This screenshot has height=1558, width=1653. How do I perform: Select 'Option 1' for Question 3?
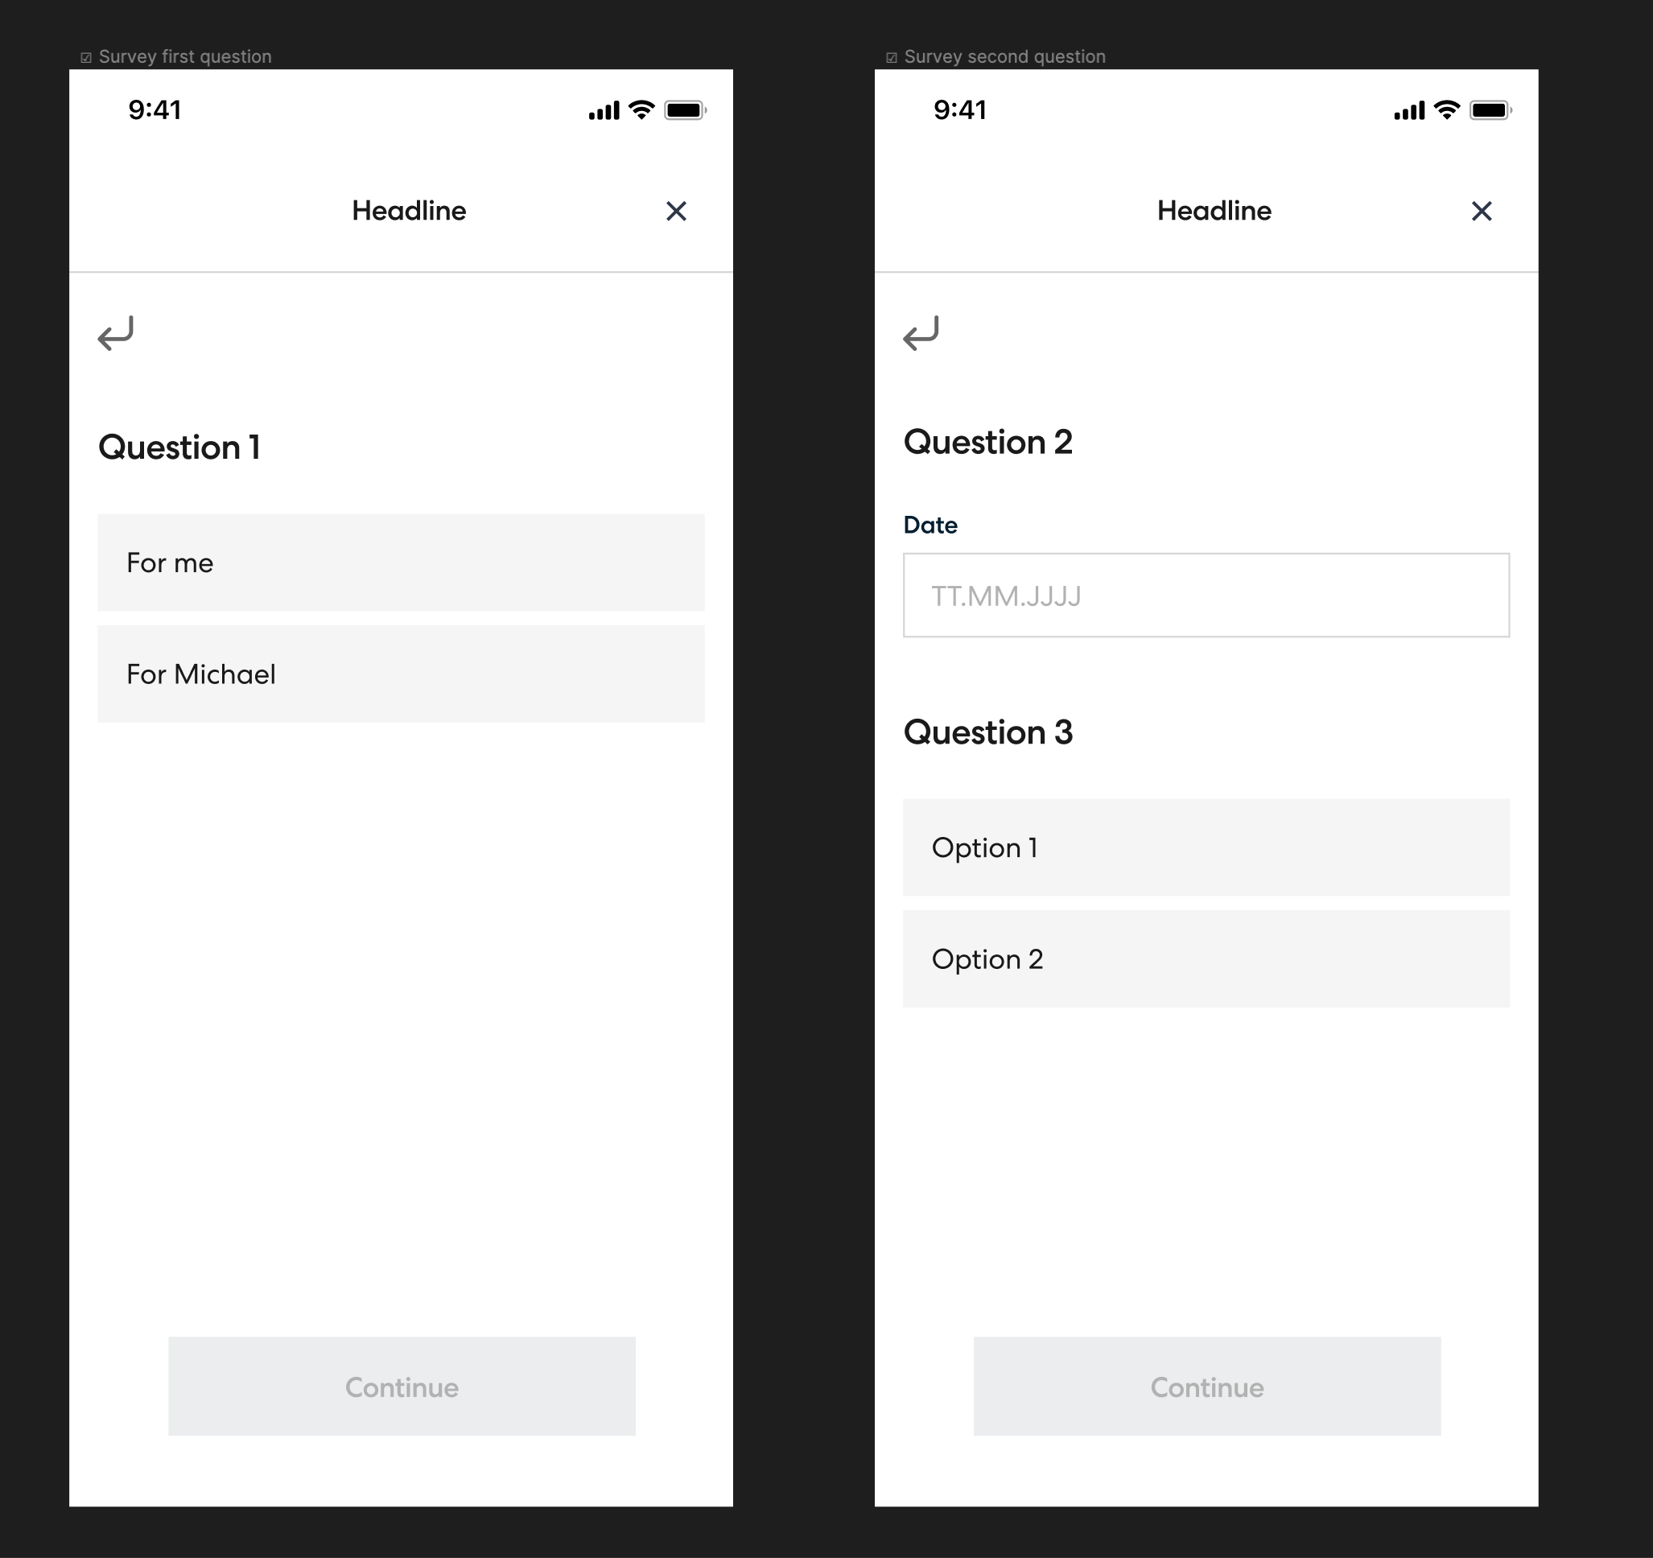1206,847
